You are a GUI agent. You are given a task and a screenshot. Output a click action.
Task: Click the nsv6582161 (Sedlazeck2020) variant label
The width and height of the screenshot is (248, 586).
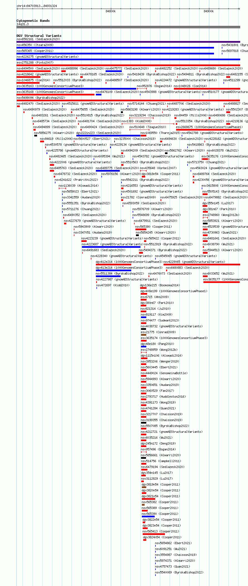(x=38, y=39)
